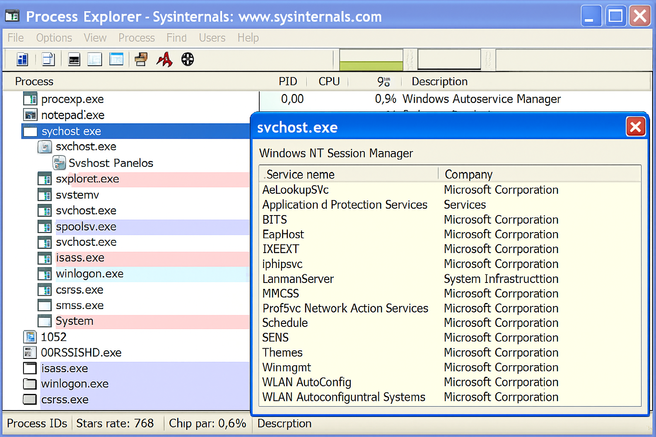Screen dimensions: 656x437
Task: Select the sxploret.exe process row
Action: (x=143, y=179)
